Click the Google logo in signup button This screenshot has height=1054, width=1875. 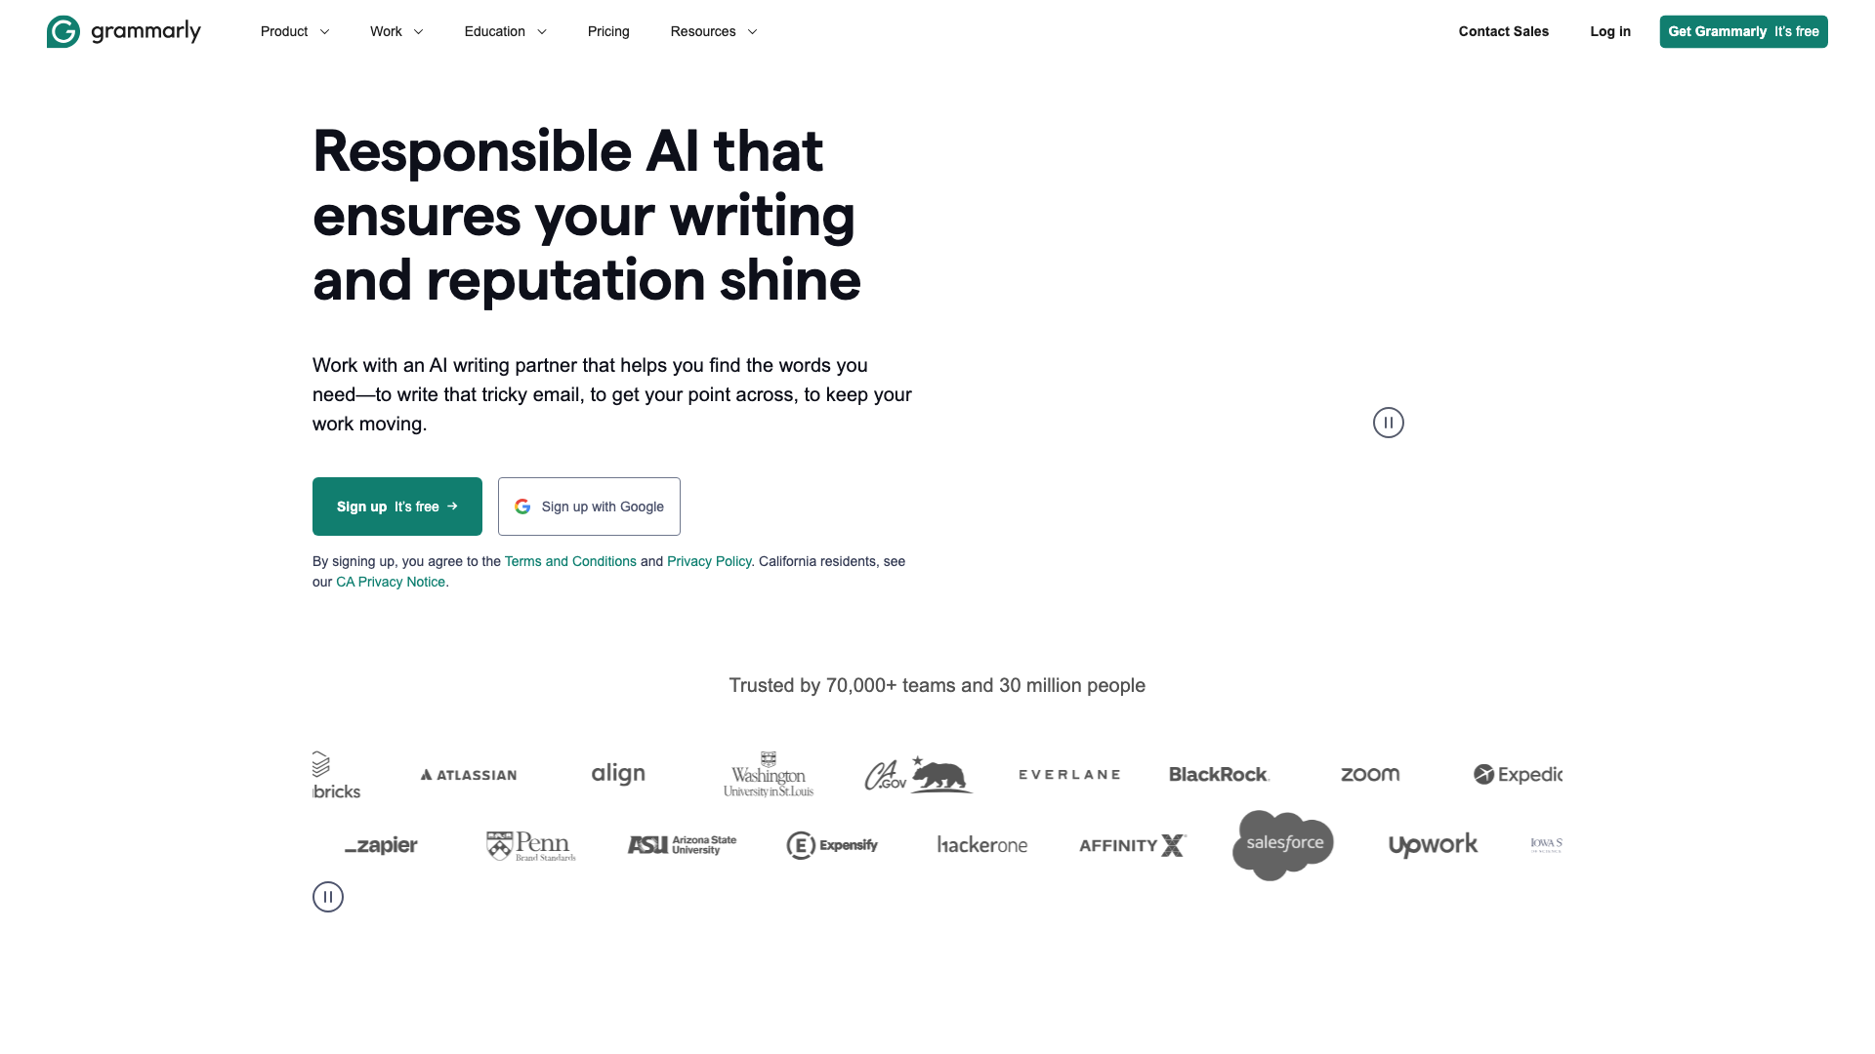522,506
